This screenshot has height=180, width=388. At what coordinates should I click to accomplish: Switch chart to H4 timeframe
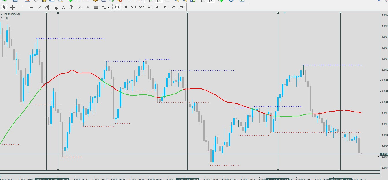tap(158, 7)
